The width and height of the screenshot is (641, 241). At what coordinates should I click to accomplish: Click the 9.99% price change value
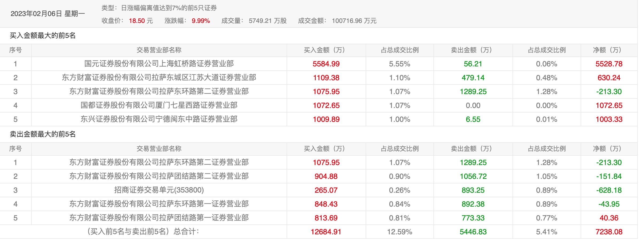coord(201,21)
